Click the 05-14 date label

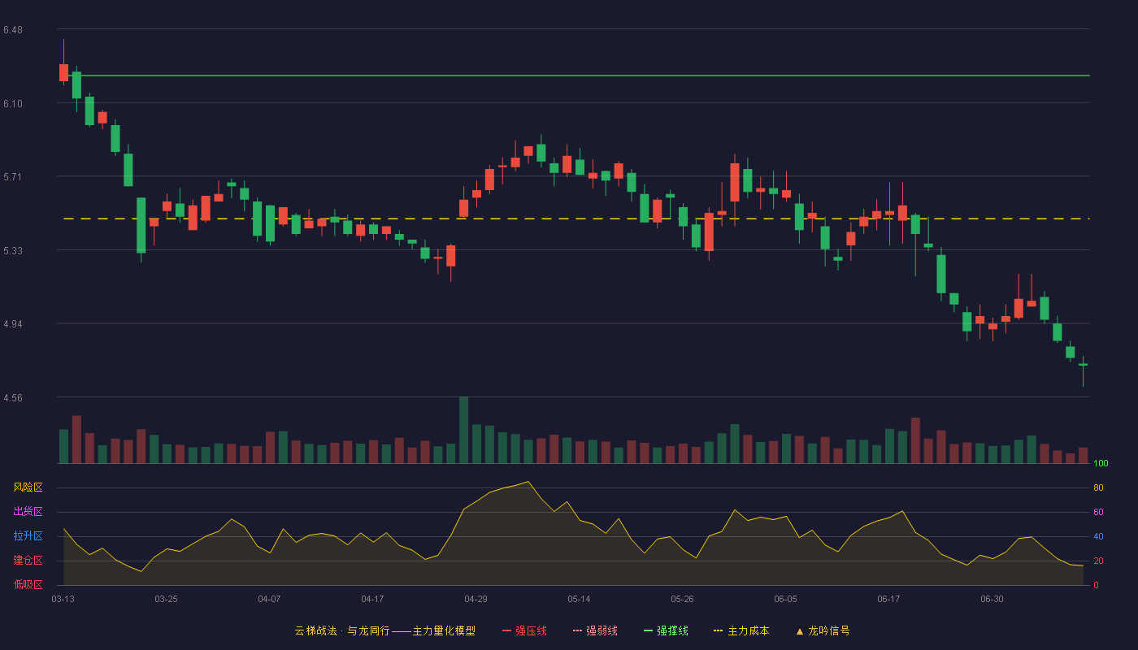[x=579, y=599]
